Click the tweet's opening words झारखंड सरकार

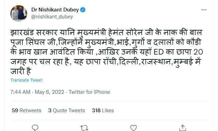(x=34, y=33)
